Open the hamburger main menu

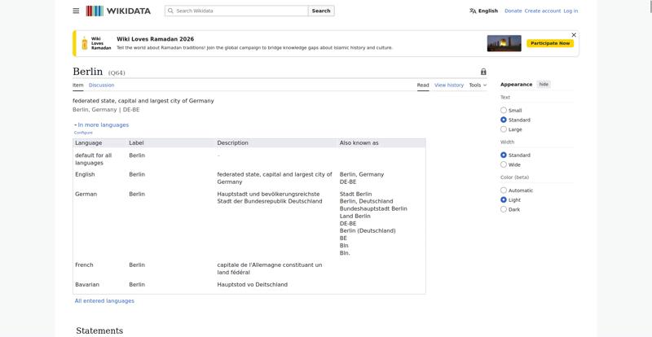tap(76, 11)
